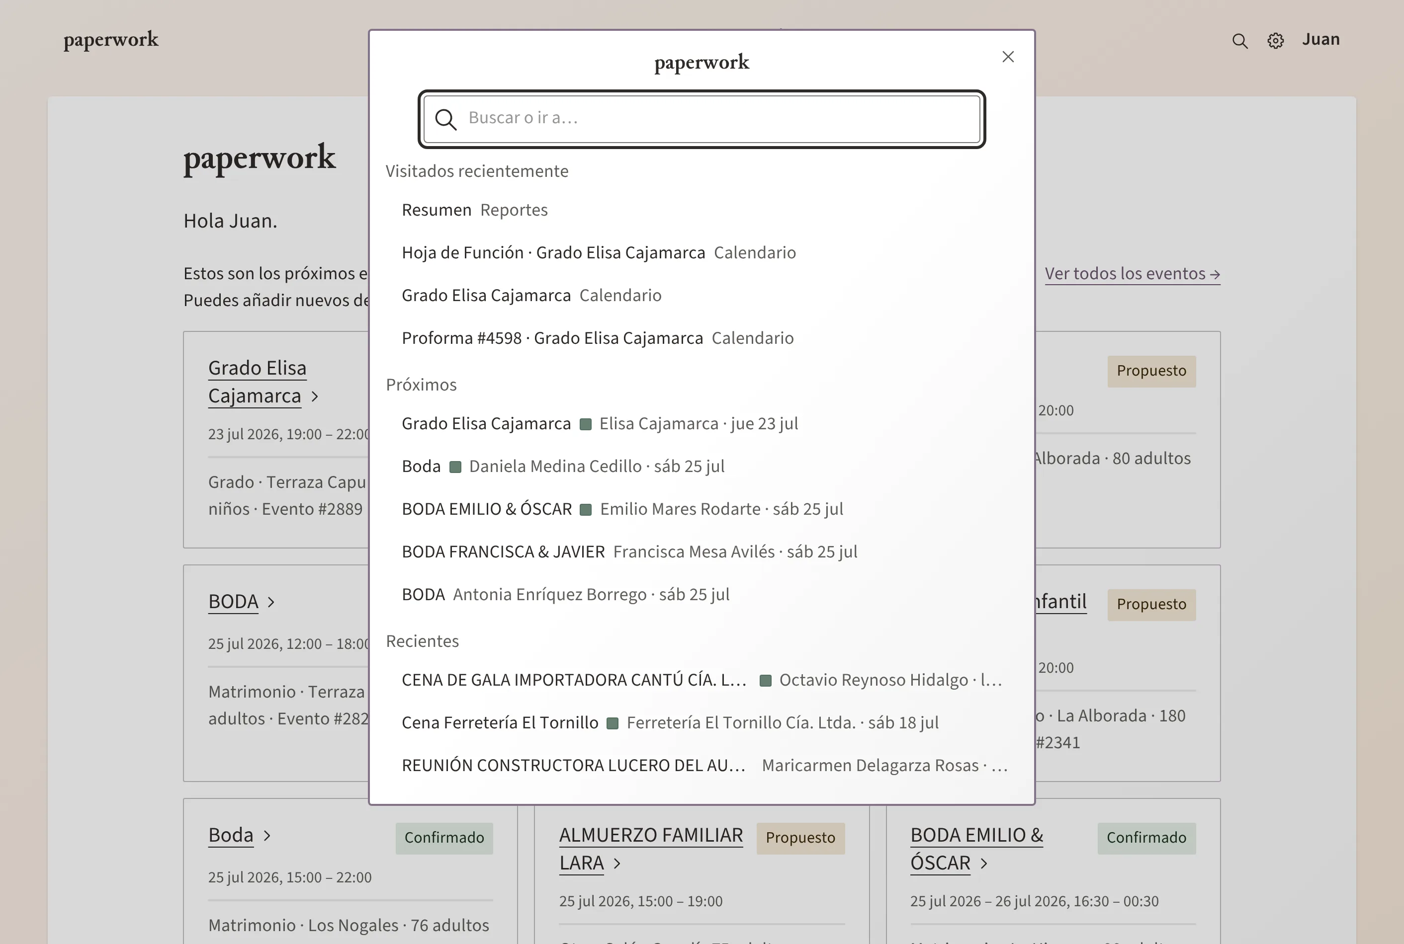Click green status square beside Grado Elisa Cajamarca
The image size is (1404, 944).
585,424
